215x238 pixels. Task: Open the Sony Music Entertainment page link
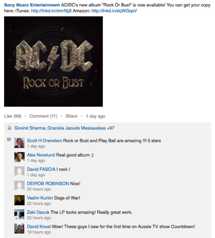pos(32,5)
